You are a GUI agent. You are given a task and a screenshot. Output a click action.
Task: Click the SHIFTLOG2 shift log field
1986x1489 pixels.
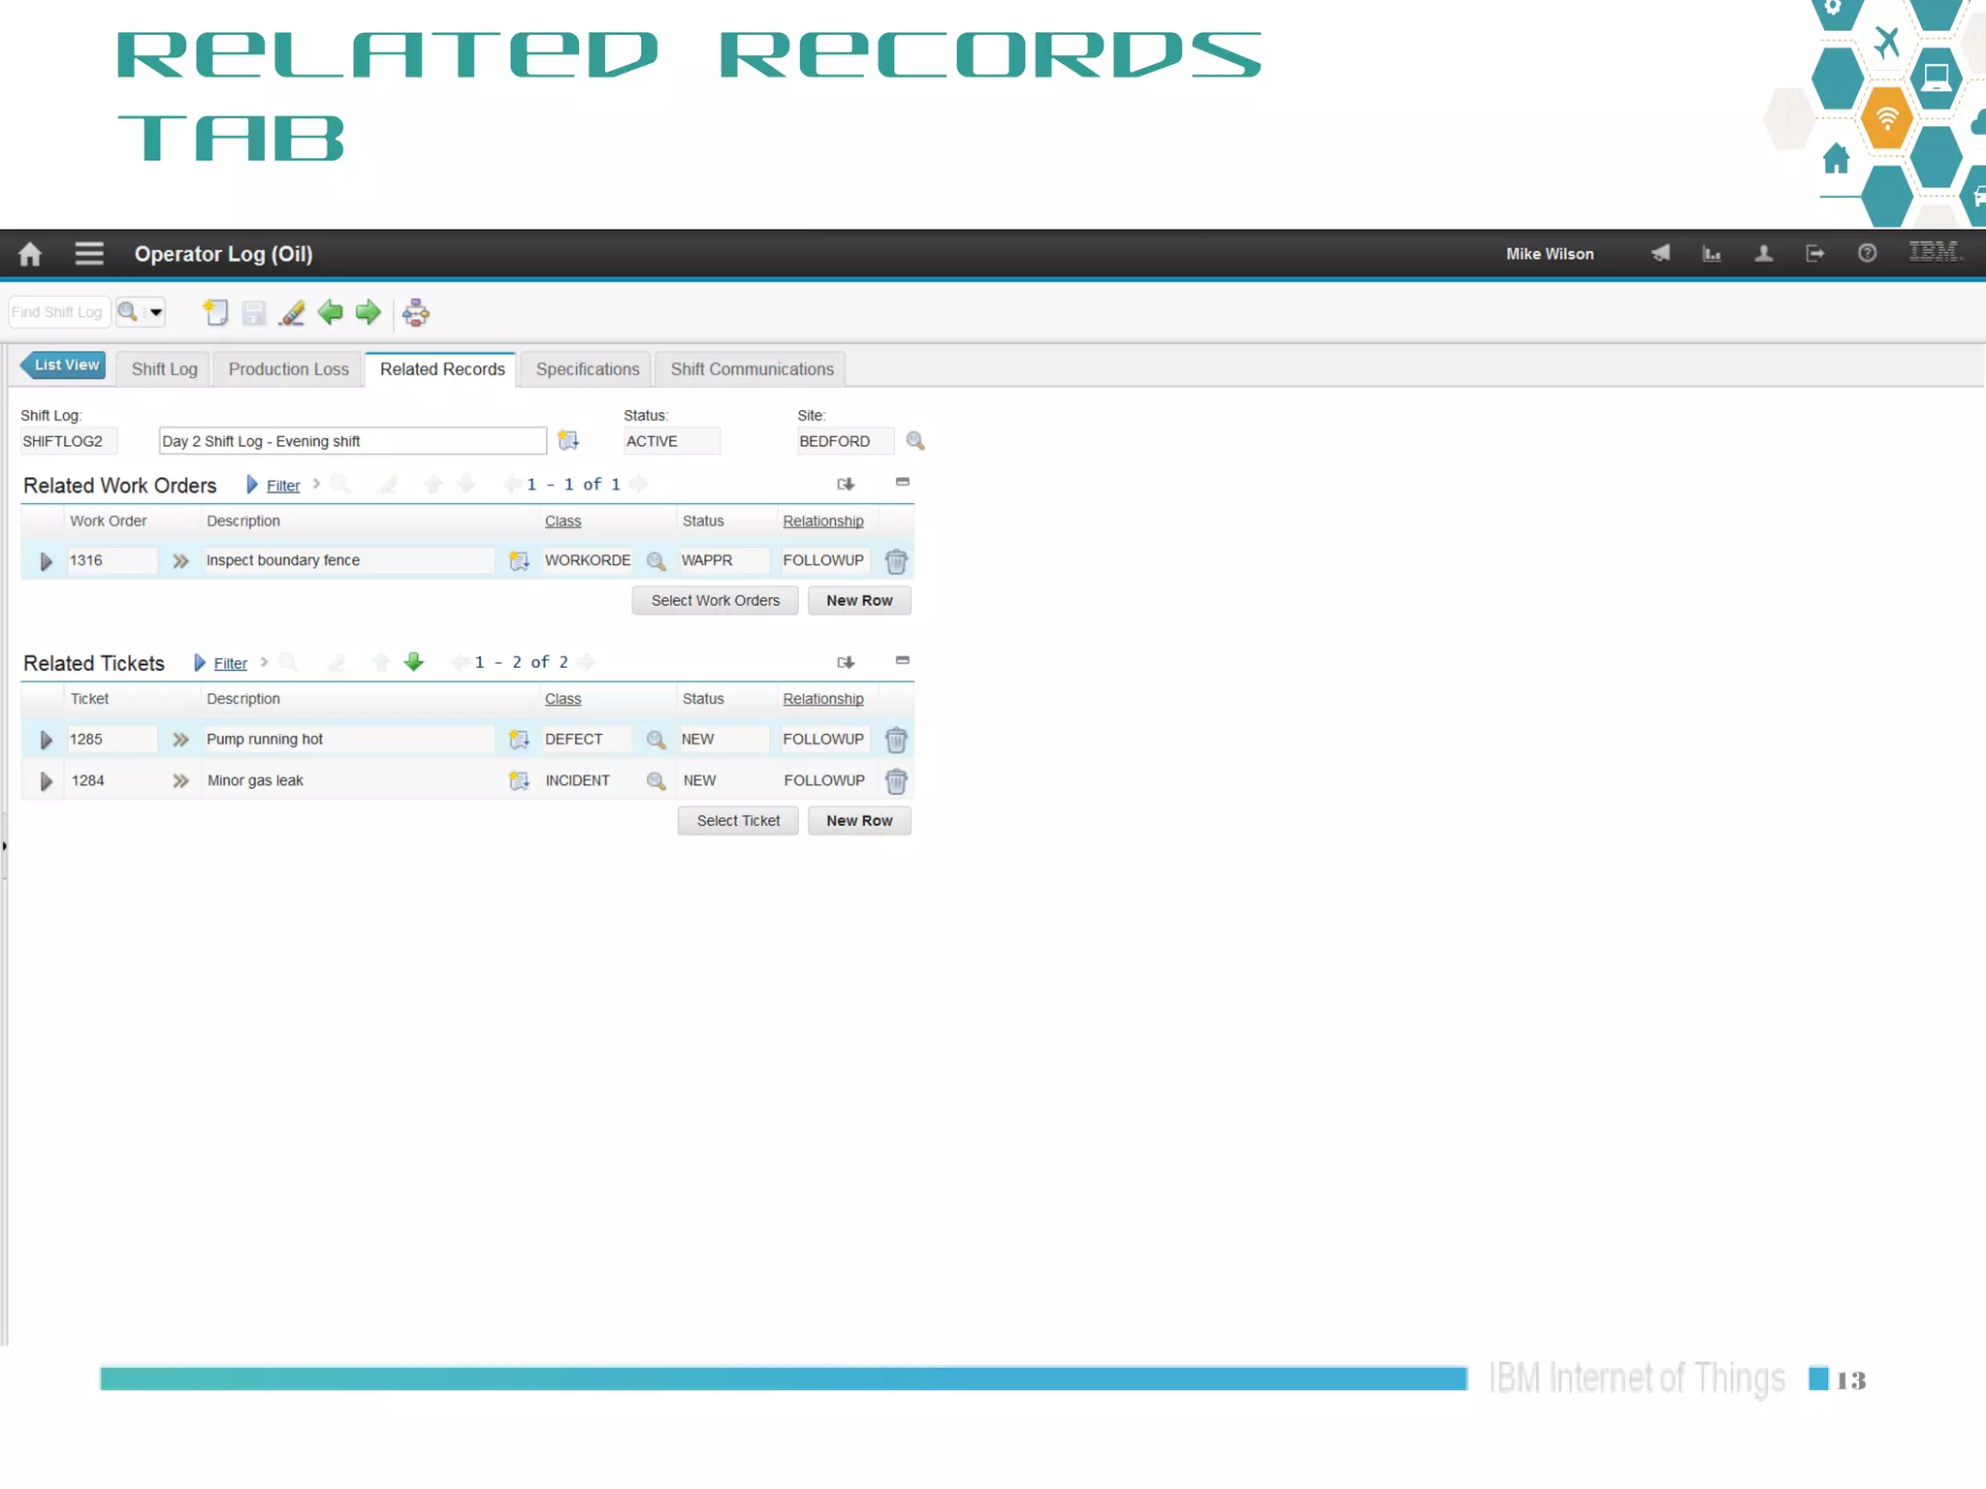click(69, 441)
